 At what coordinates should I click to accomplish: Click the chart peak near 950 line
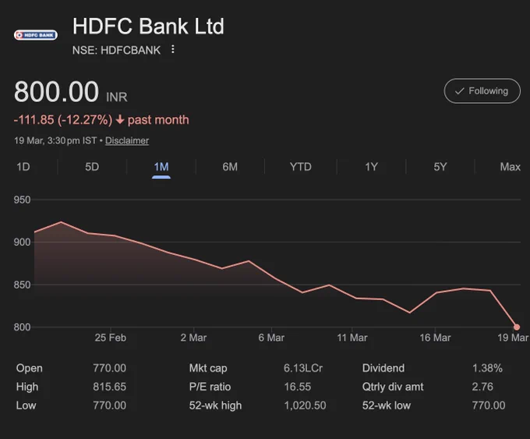click(x=61, y=222)
